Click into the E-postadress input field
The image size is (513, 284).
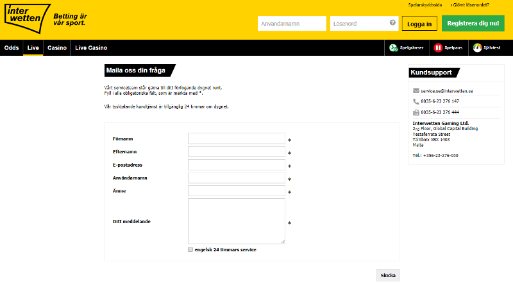[237, 165]
